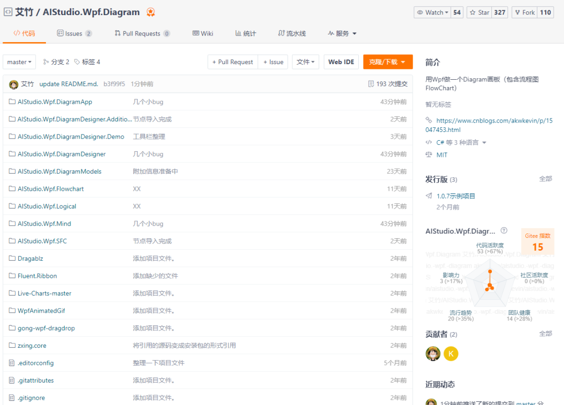Click 全部 next to 发行版

point(545,179)
